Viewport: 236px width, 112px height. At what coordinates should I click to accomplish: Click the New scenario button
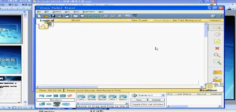[x=139, y=100]
